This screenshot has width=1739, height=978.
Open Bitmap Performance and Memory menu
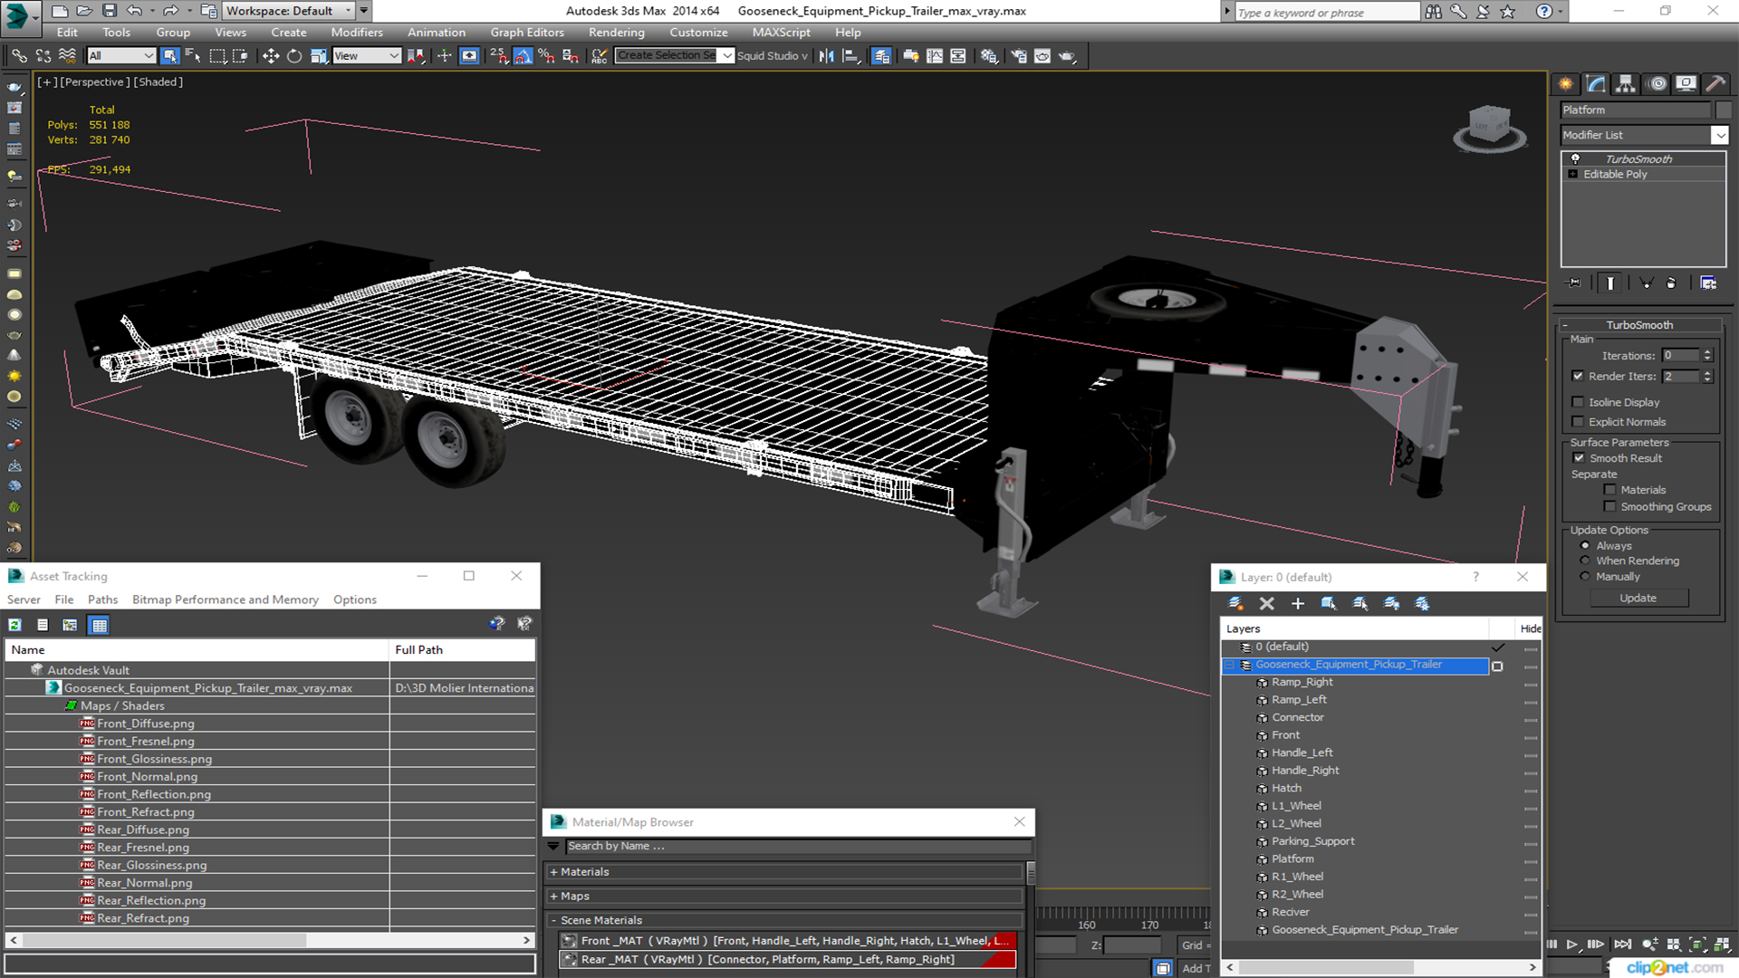coord(225,599)
